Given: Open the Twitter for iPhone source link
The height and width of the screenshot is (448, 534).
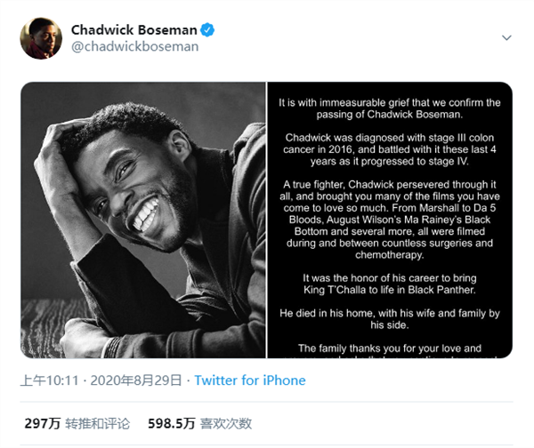Looking at the screenshot, I should click(x=249, y=380).
